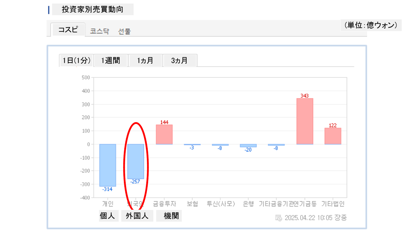
Task: Select the red 금융투자 bar at 144
Action: (x=164, y=134)
